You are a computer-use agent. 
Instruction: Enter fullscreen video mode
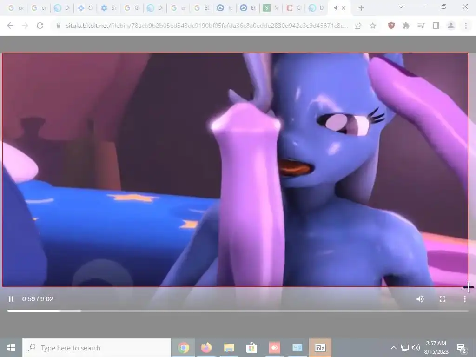pyautogui.click(x=443, y=299)
